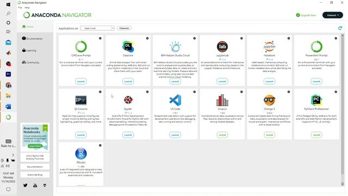Launch Powershell Prompt
Image resolution: width=348 pixels, height=196 pixels.
tap(316, 81)
